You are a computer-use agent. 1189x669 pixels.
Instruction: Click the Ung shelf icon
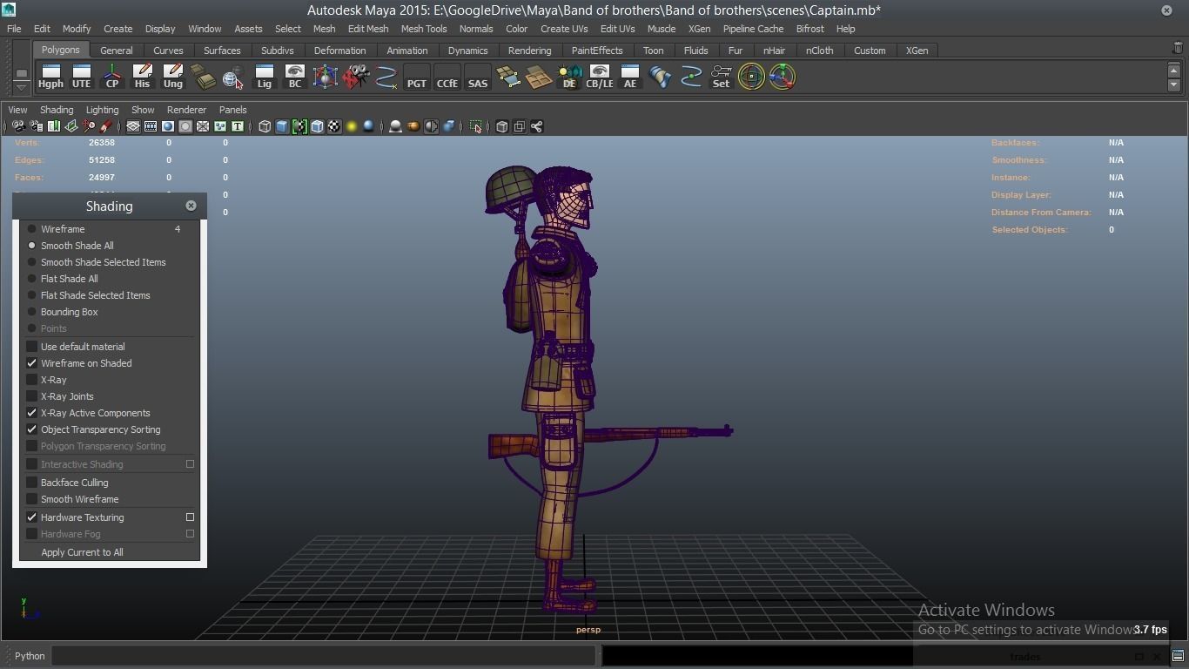click(172, 77)
